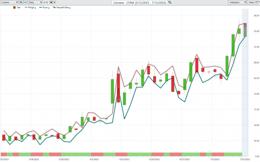260x162 pixels.
Task: Open the Indicators dropdown
Action: point(237,2)
